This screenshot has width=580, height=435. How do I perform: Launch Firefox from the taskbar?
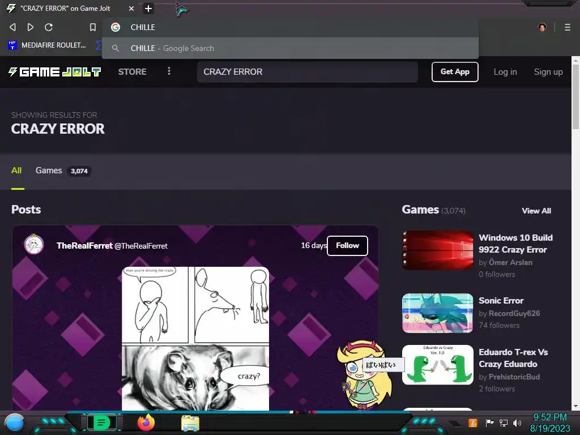[146, 423]
